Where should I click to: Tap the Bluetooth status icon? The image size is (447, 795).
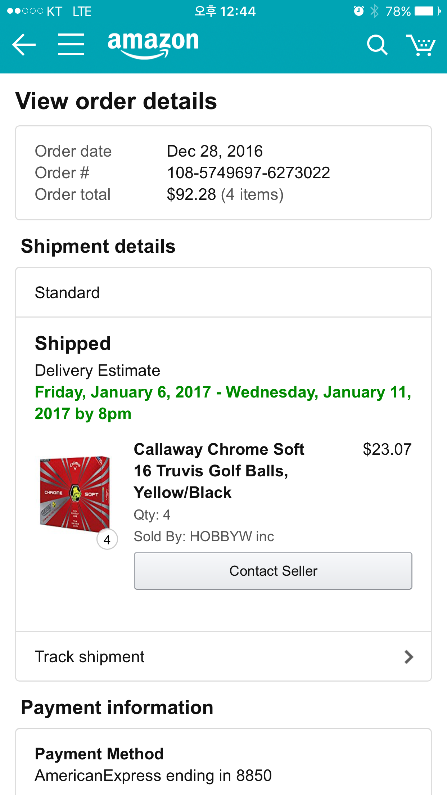[x=375, y=11]
